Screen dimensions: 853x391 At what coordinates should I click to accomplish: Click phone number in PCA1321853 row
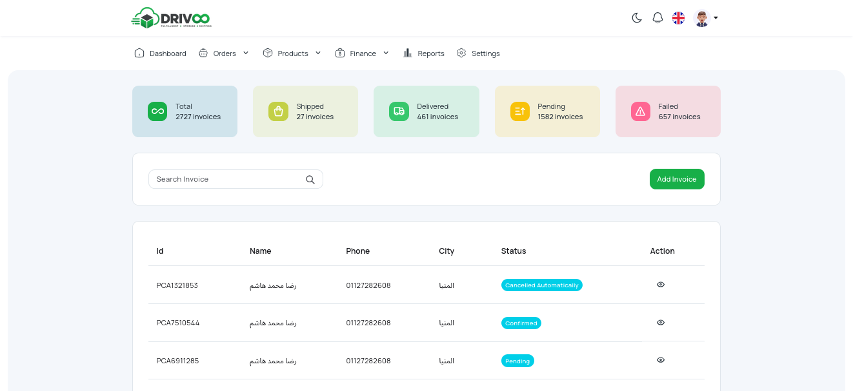(x=368, y=285)
